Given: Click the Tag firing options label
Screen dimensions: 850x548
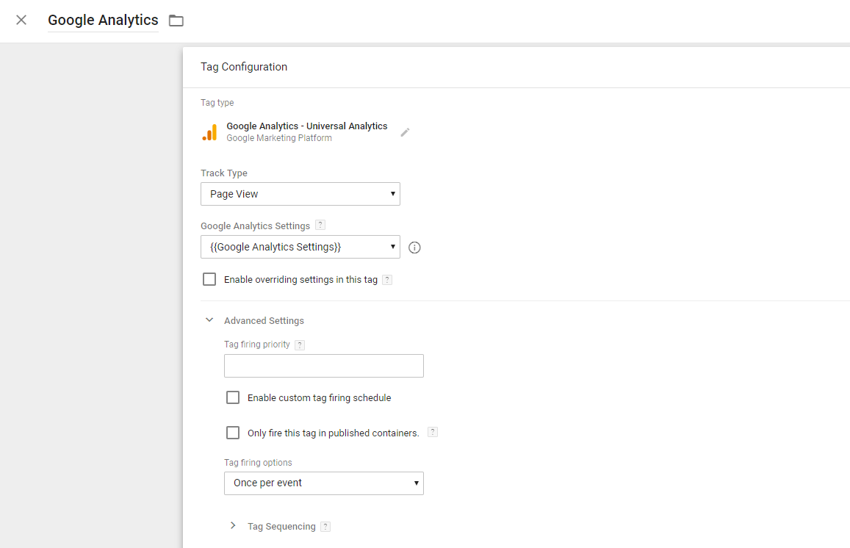Looking at the screenshot, I should (x=258, y=462).
